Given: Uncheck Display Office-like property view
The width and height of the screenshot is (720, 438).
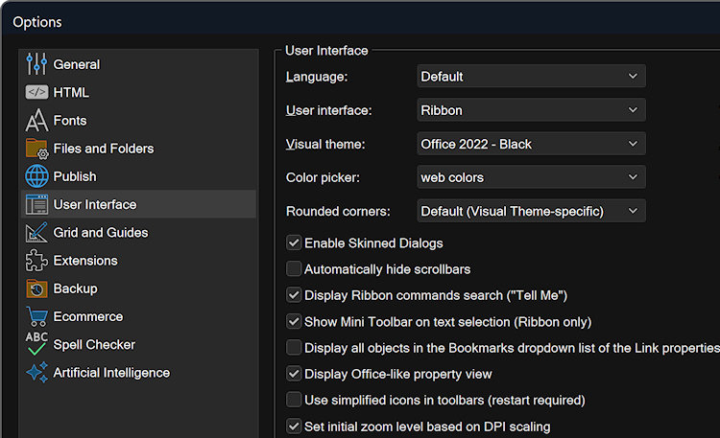Looking at the screenshot, I should [x=295, y=374].
